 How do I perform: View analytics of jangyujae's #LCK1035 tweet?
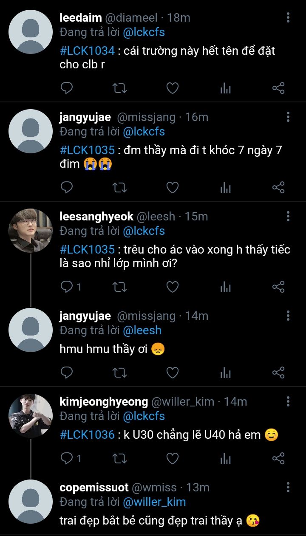[x=225, y=188]
